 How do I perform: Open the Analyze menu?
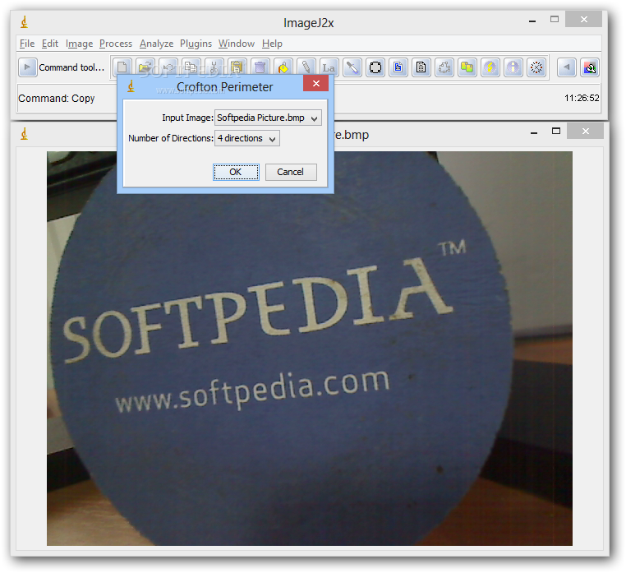point(156,43)
